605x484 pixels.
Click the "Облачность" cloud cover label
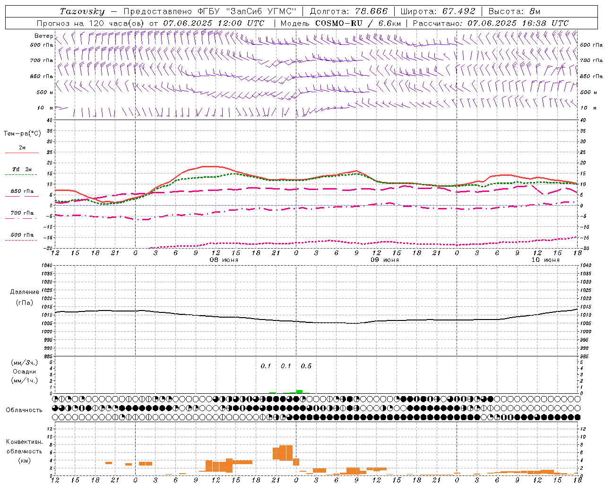pos(24,410)
